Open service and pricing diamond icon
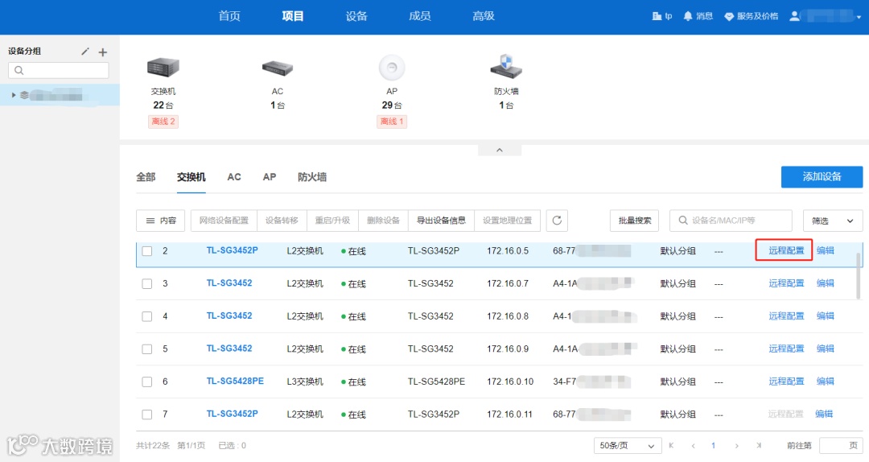Viewport: 869px width, 462px height. [x=729, y=17]
